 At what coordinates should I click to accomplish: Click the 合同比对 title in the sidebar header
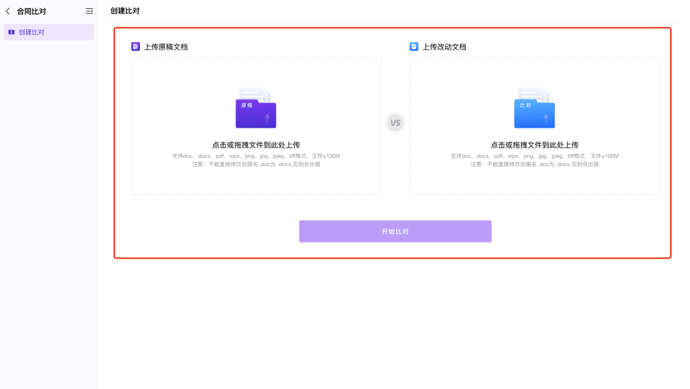(x=32, y=11)
